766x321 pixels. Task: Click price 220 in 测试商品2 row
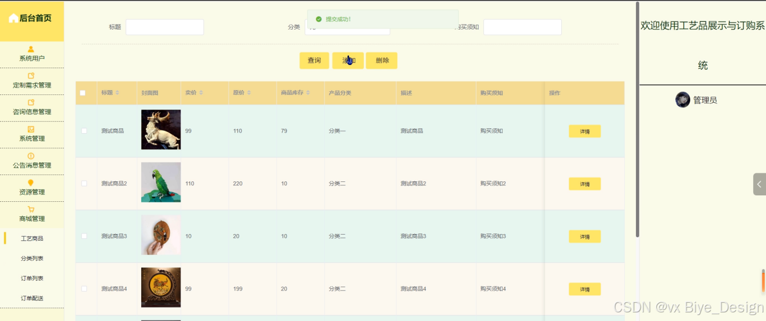pyautogui.click(x=237, y=184)
